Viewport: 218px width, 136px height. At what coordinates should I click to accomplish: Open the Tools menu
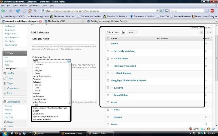click(45, 5)
